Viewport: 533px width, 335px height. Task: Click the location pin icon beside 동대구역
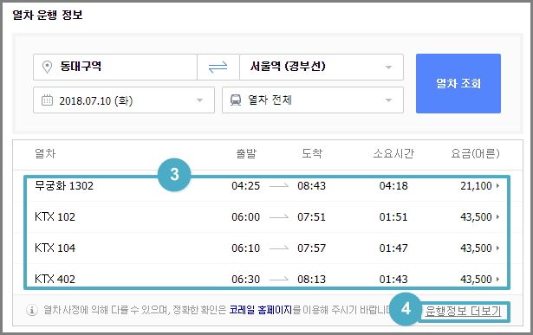click(x=47, y=67)
